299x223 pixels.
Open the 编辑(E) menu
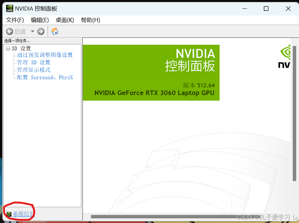point(40,20)
